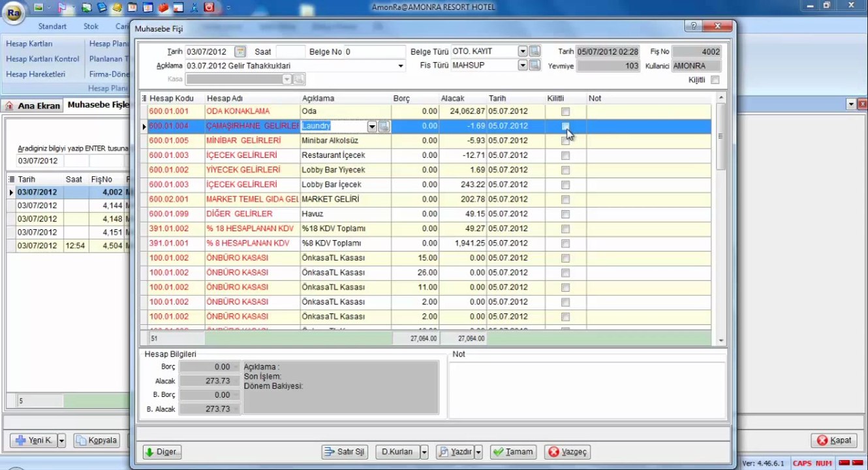Click the Satır Sil button
Viewport: 868px width, 470px height.
click(x=345, y=452)
